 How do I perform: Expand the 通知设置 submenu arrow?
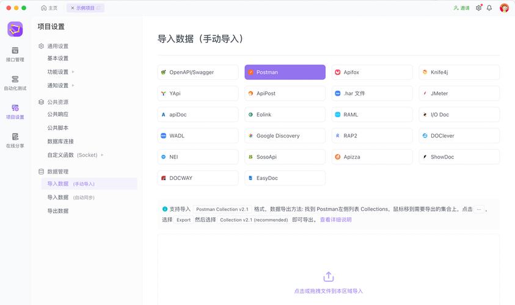click(73, 85)
